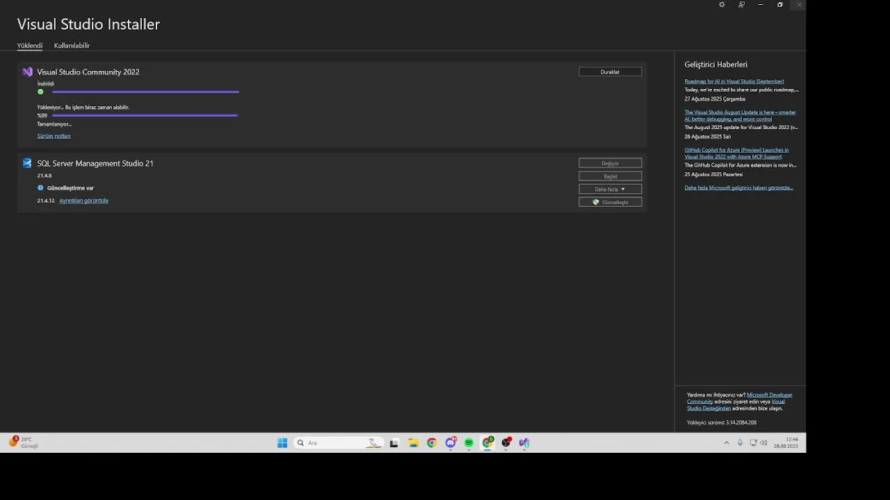
Task: Open the installer settings gear icon
Action: pos(722,5)
